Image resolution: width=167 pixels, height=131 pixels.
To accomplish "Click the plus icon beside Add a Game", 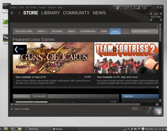I will coord(12,109).
